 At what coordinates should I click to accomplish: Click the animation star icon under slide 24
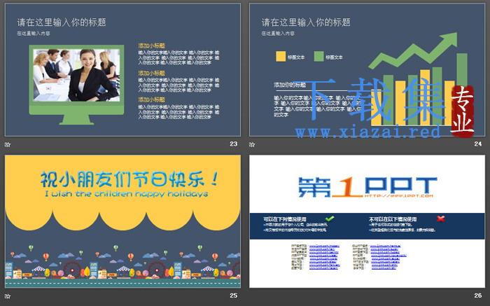click(252, 144)
